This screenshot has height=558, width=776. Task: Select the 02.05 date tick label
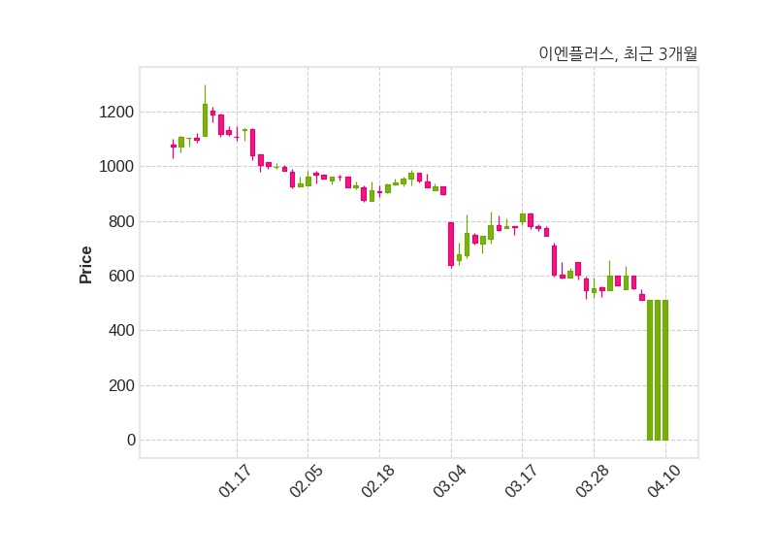307,480
